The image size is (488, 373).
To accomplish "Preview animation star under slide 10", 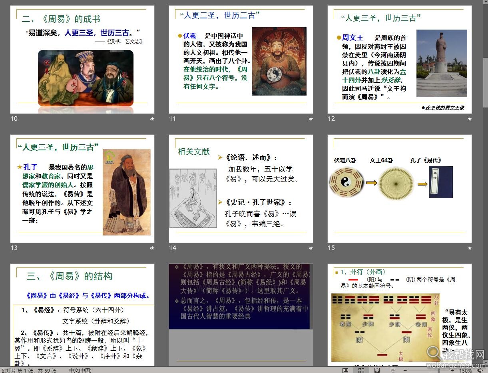I will point(152,119).
